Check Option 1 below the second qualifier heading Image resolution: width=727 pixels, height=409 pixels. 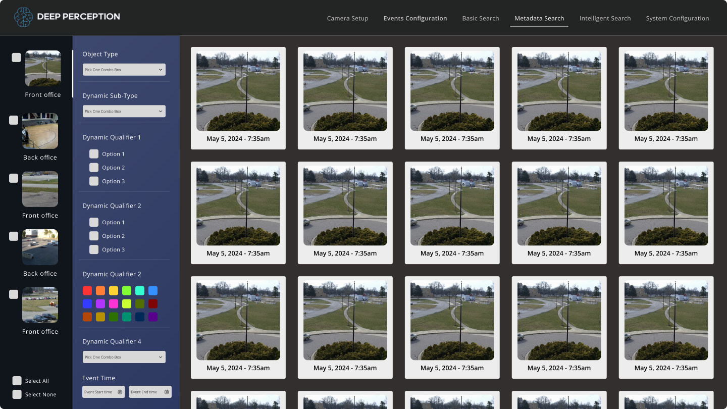[94, 222]
